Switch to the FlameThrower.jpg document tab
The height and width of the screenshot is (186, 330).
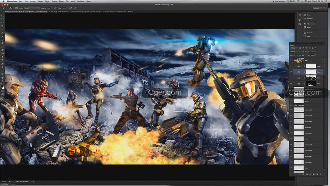87,12
